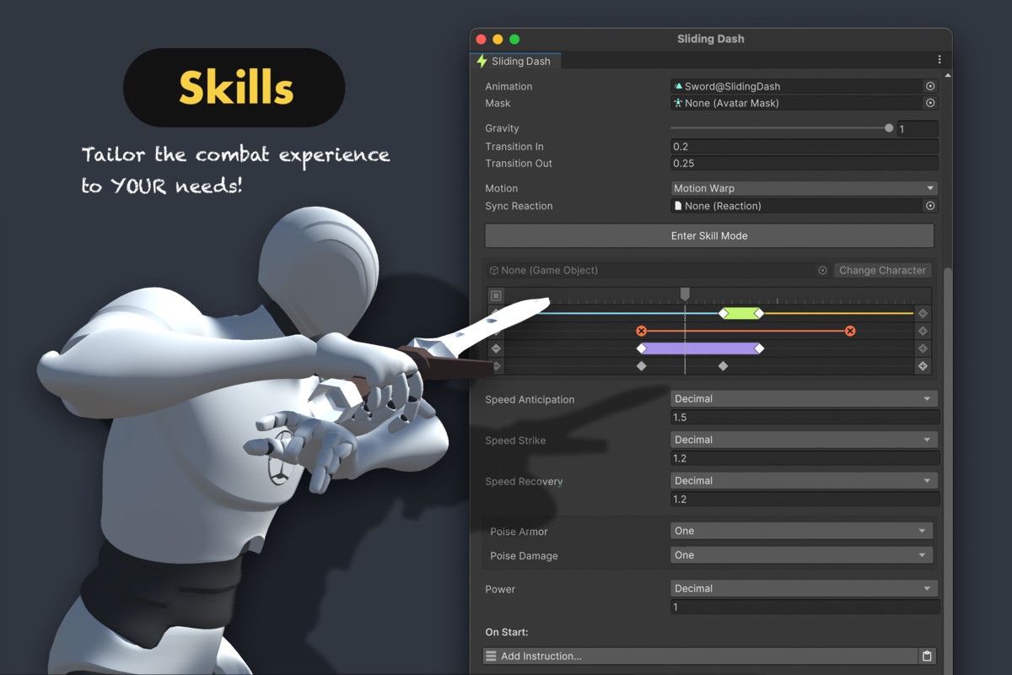Click the right orange X marker on the timeline

tap(850, 331)
